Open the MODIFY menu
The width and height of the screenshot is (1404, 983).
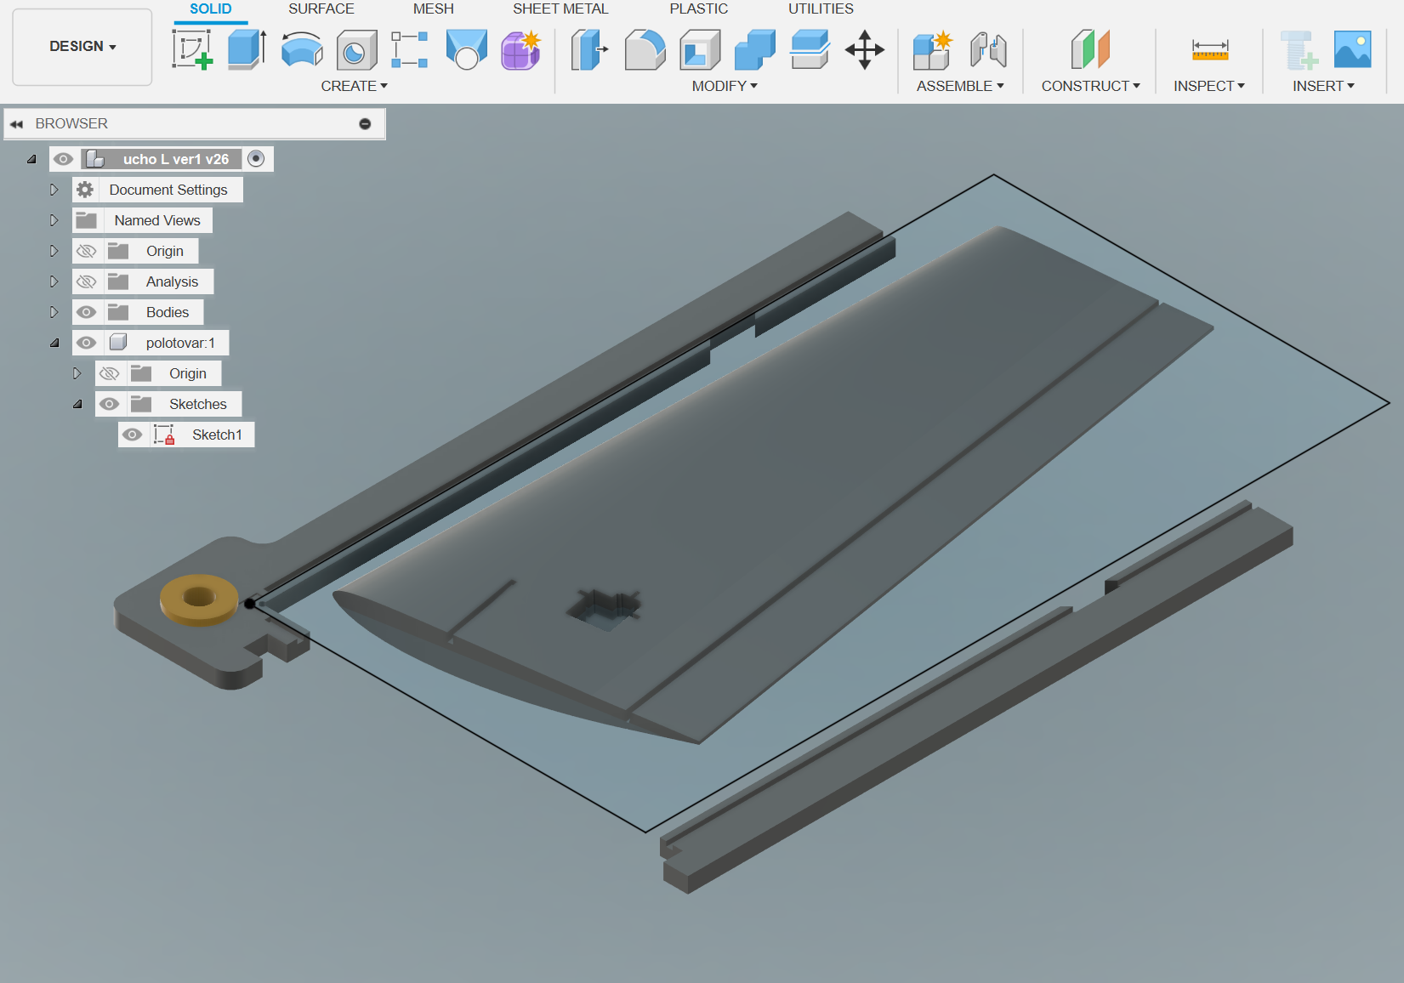(724, 86)
